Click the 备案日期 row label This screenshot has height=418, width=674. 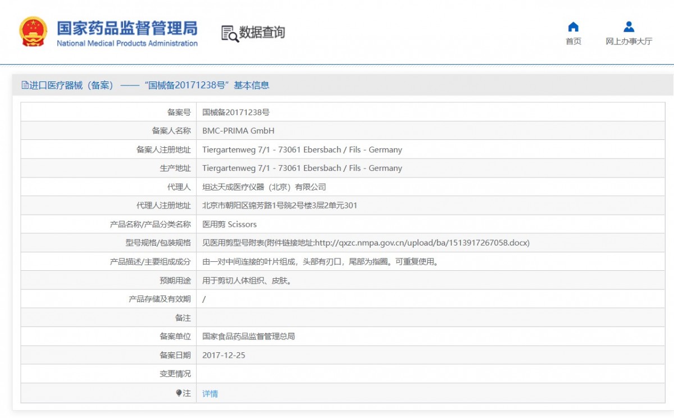[175, 356]
